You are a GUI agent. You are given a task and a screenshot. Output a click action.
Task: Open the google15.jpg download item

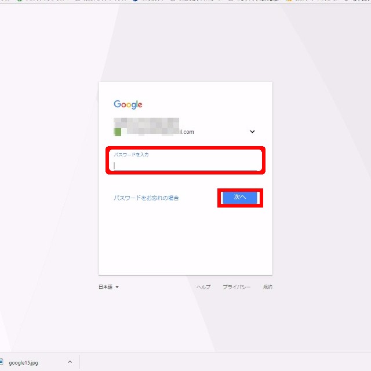tap(23, 362)
